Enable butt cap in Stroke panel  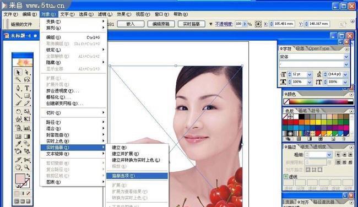[338, 155]
